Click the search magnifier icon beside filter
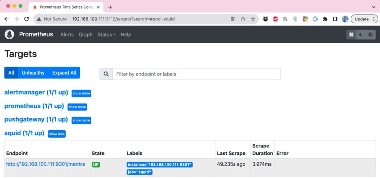This screenshot has width=380, height=178. tap(106, 74)
